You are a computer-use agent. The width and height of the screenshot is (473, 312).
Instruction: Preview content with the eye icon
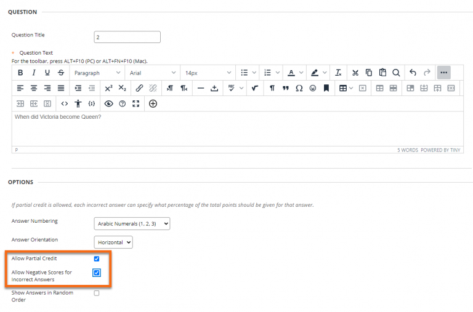tap(108, 104)
